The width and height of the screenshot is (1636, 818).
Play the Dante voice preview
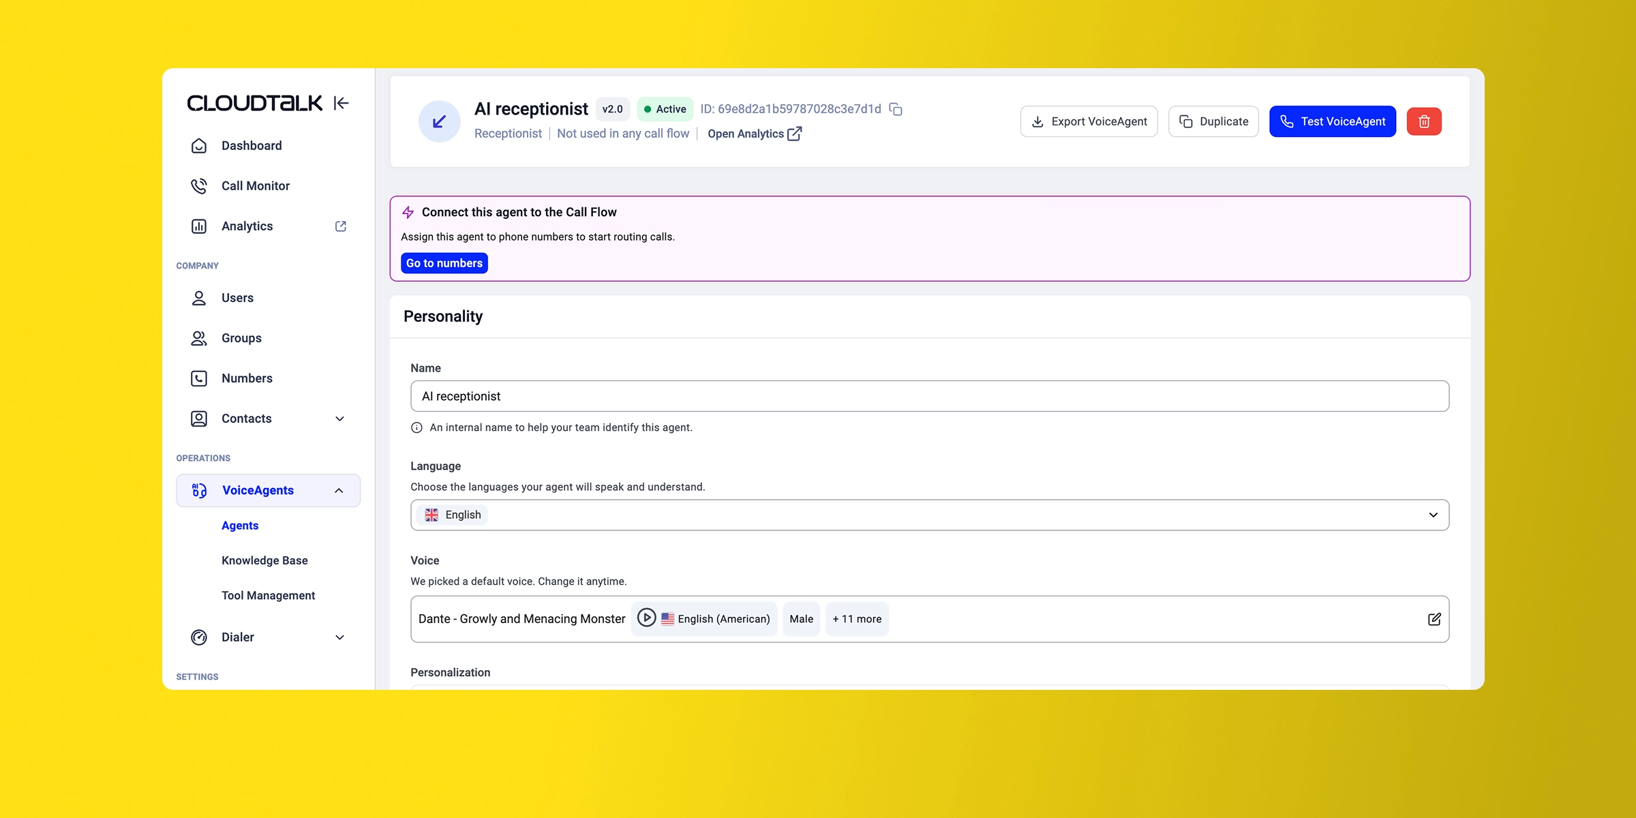(646, 618)
